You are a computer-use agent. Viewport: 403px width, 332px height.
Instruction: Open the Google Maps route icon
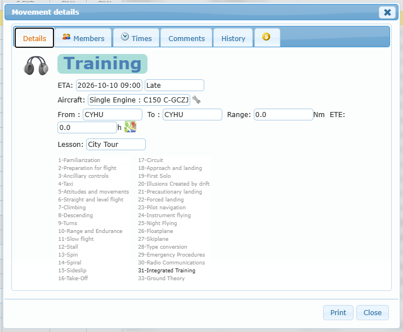(x=131, y=127)
